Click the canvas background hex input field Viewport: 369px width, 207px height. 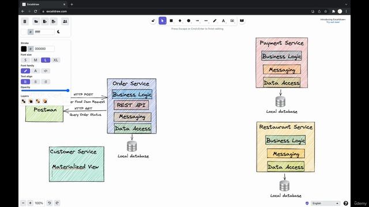(44, 32)
